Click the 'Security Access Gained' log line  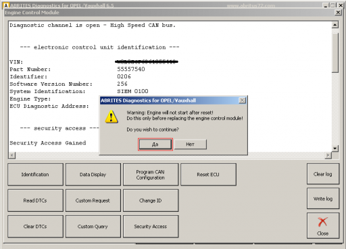[48, 143]
